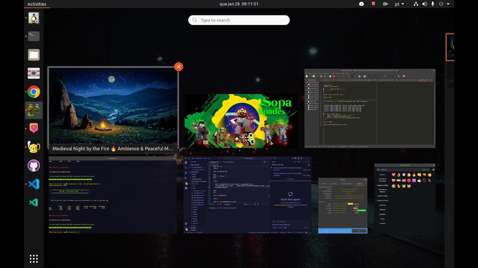The height and width of the screenshot is (268, 478).
Task: Click the screen recording indicator in top bar
Action: point(385,4)
